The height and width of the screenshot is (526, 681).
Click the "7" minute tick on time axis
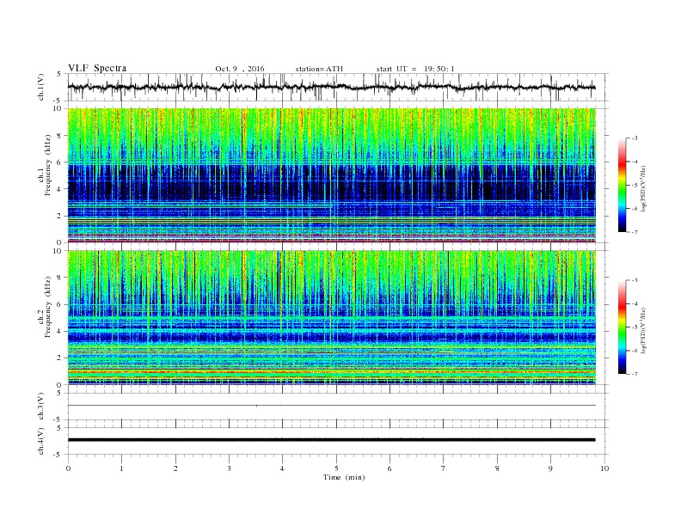coord(444,468)
